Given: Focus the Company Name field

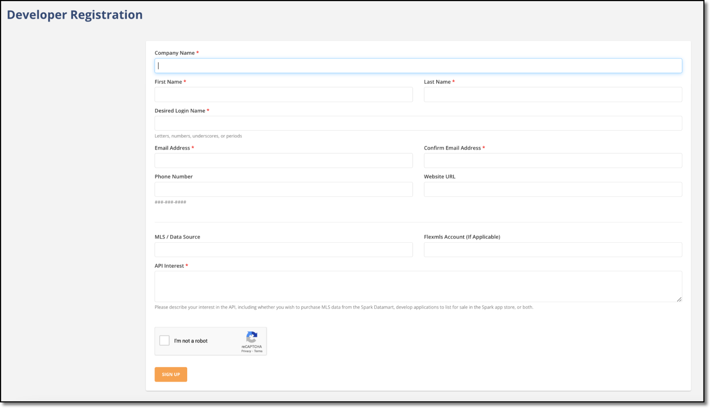Looking at the screenshot, I should [418, 66].
